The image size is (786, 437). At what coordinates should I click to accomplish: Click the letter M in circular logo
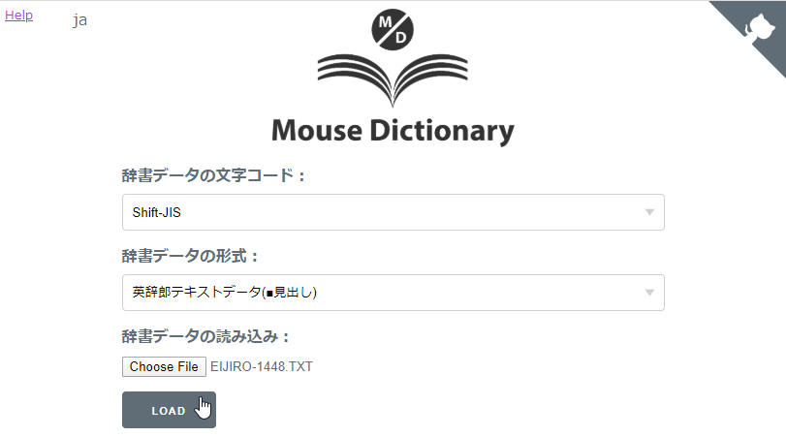[x=385, y=20]
